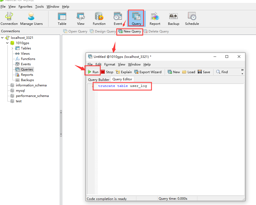The image size is (256, 205).
Task: Open query window Help menu
Action: (x=147, y=64)
